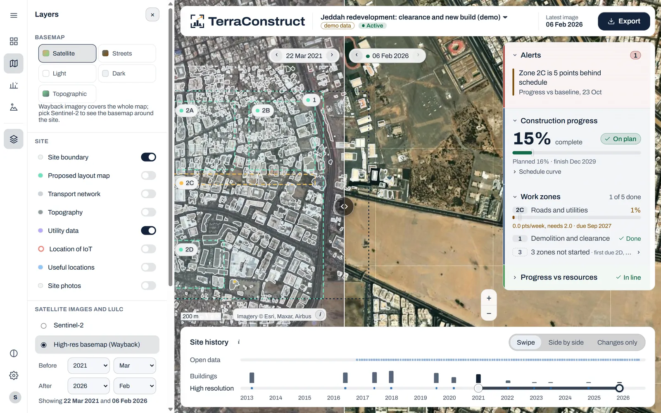Select Sentinel-2 imagery radio
Viewport: 661px width, 413px height.
click(x=44, y=326)
